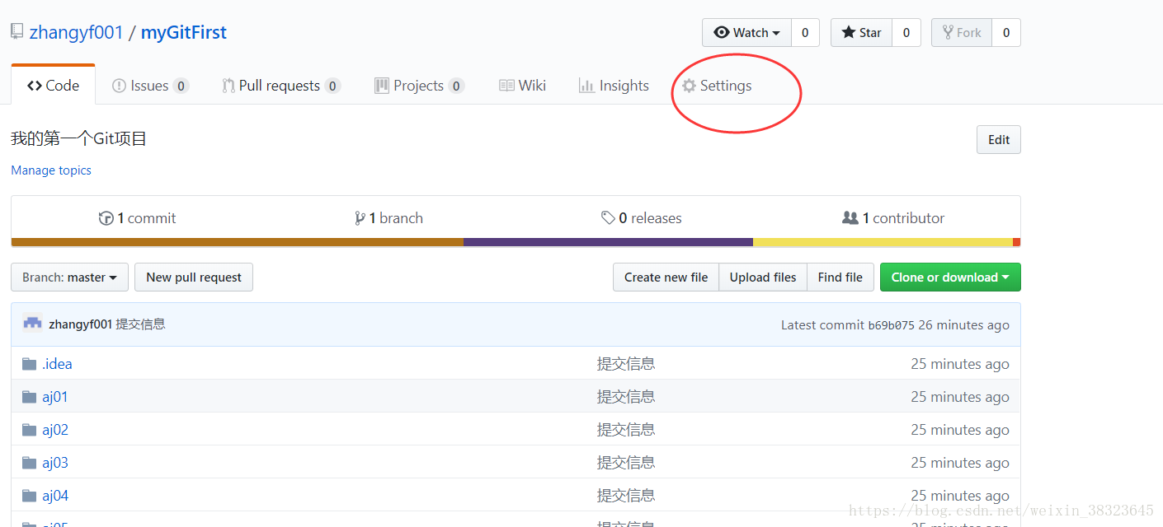Open the 1 commit link
1163x527 pixels.
click(x=137, y=218)
